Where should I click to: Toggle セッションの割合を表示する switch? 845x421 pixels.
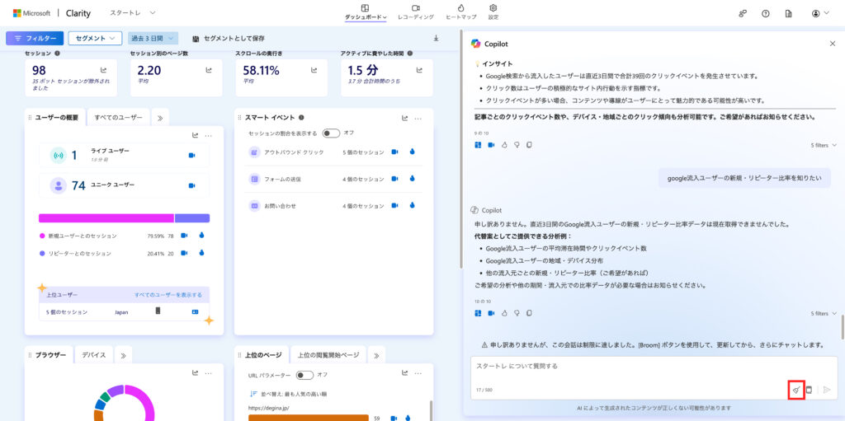(x=331, y=133)
